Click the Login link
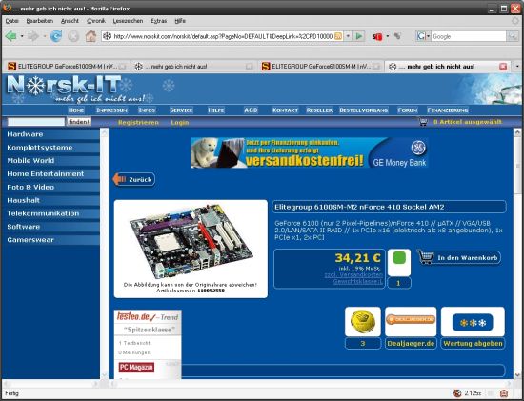This screenshot has width=524, height=401. 180,122
